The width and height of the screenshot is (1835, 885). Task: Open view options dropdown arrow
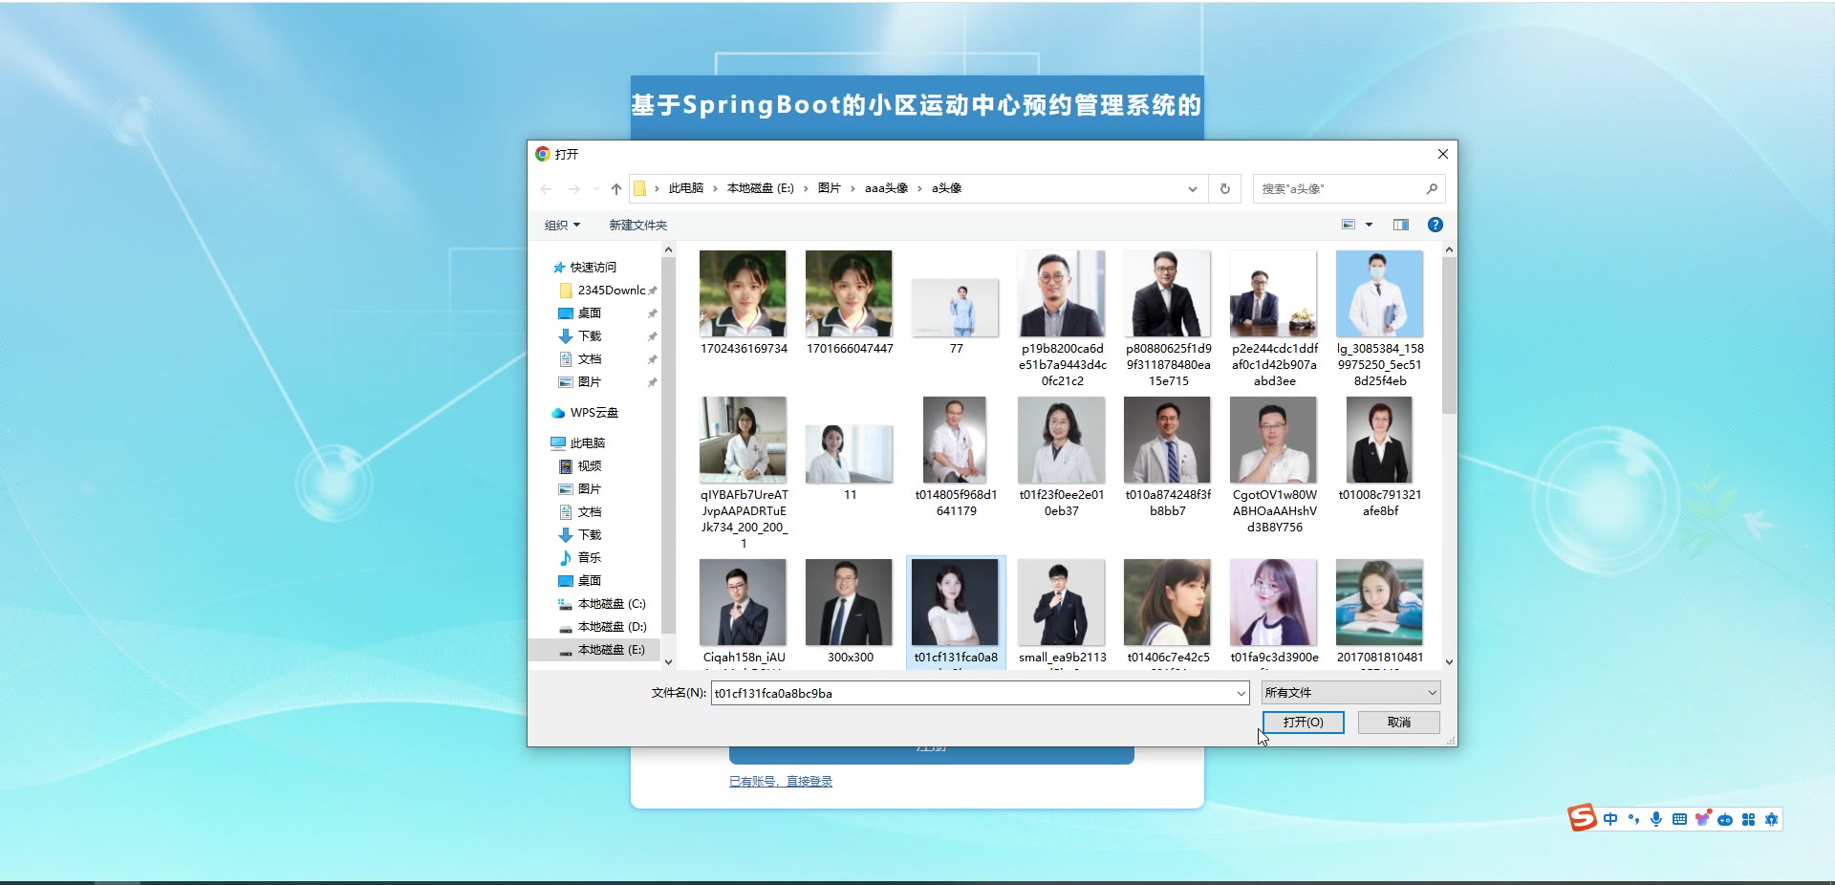(x=1369, y=225)
